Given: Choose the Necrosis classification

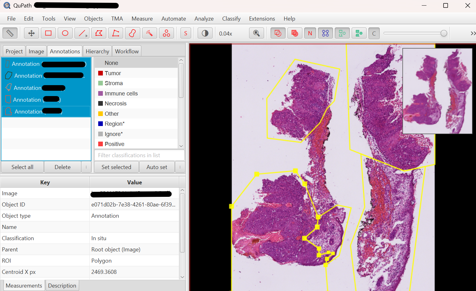Looking at the screenshot, I should (x=136, y=104).
